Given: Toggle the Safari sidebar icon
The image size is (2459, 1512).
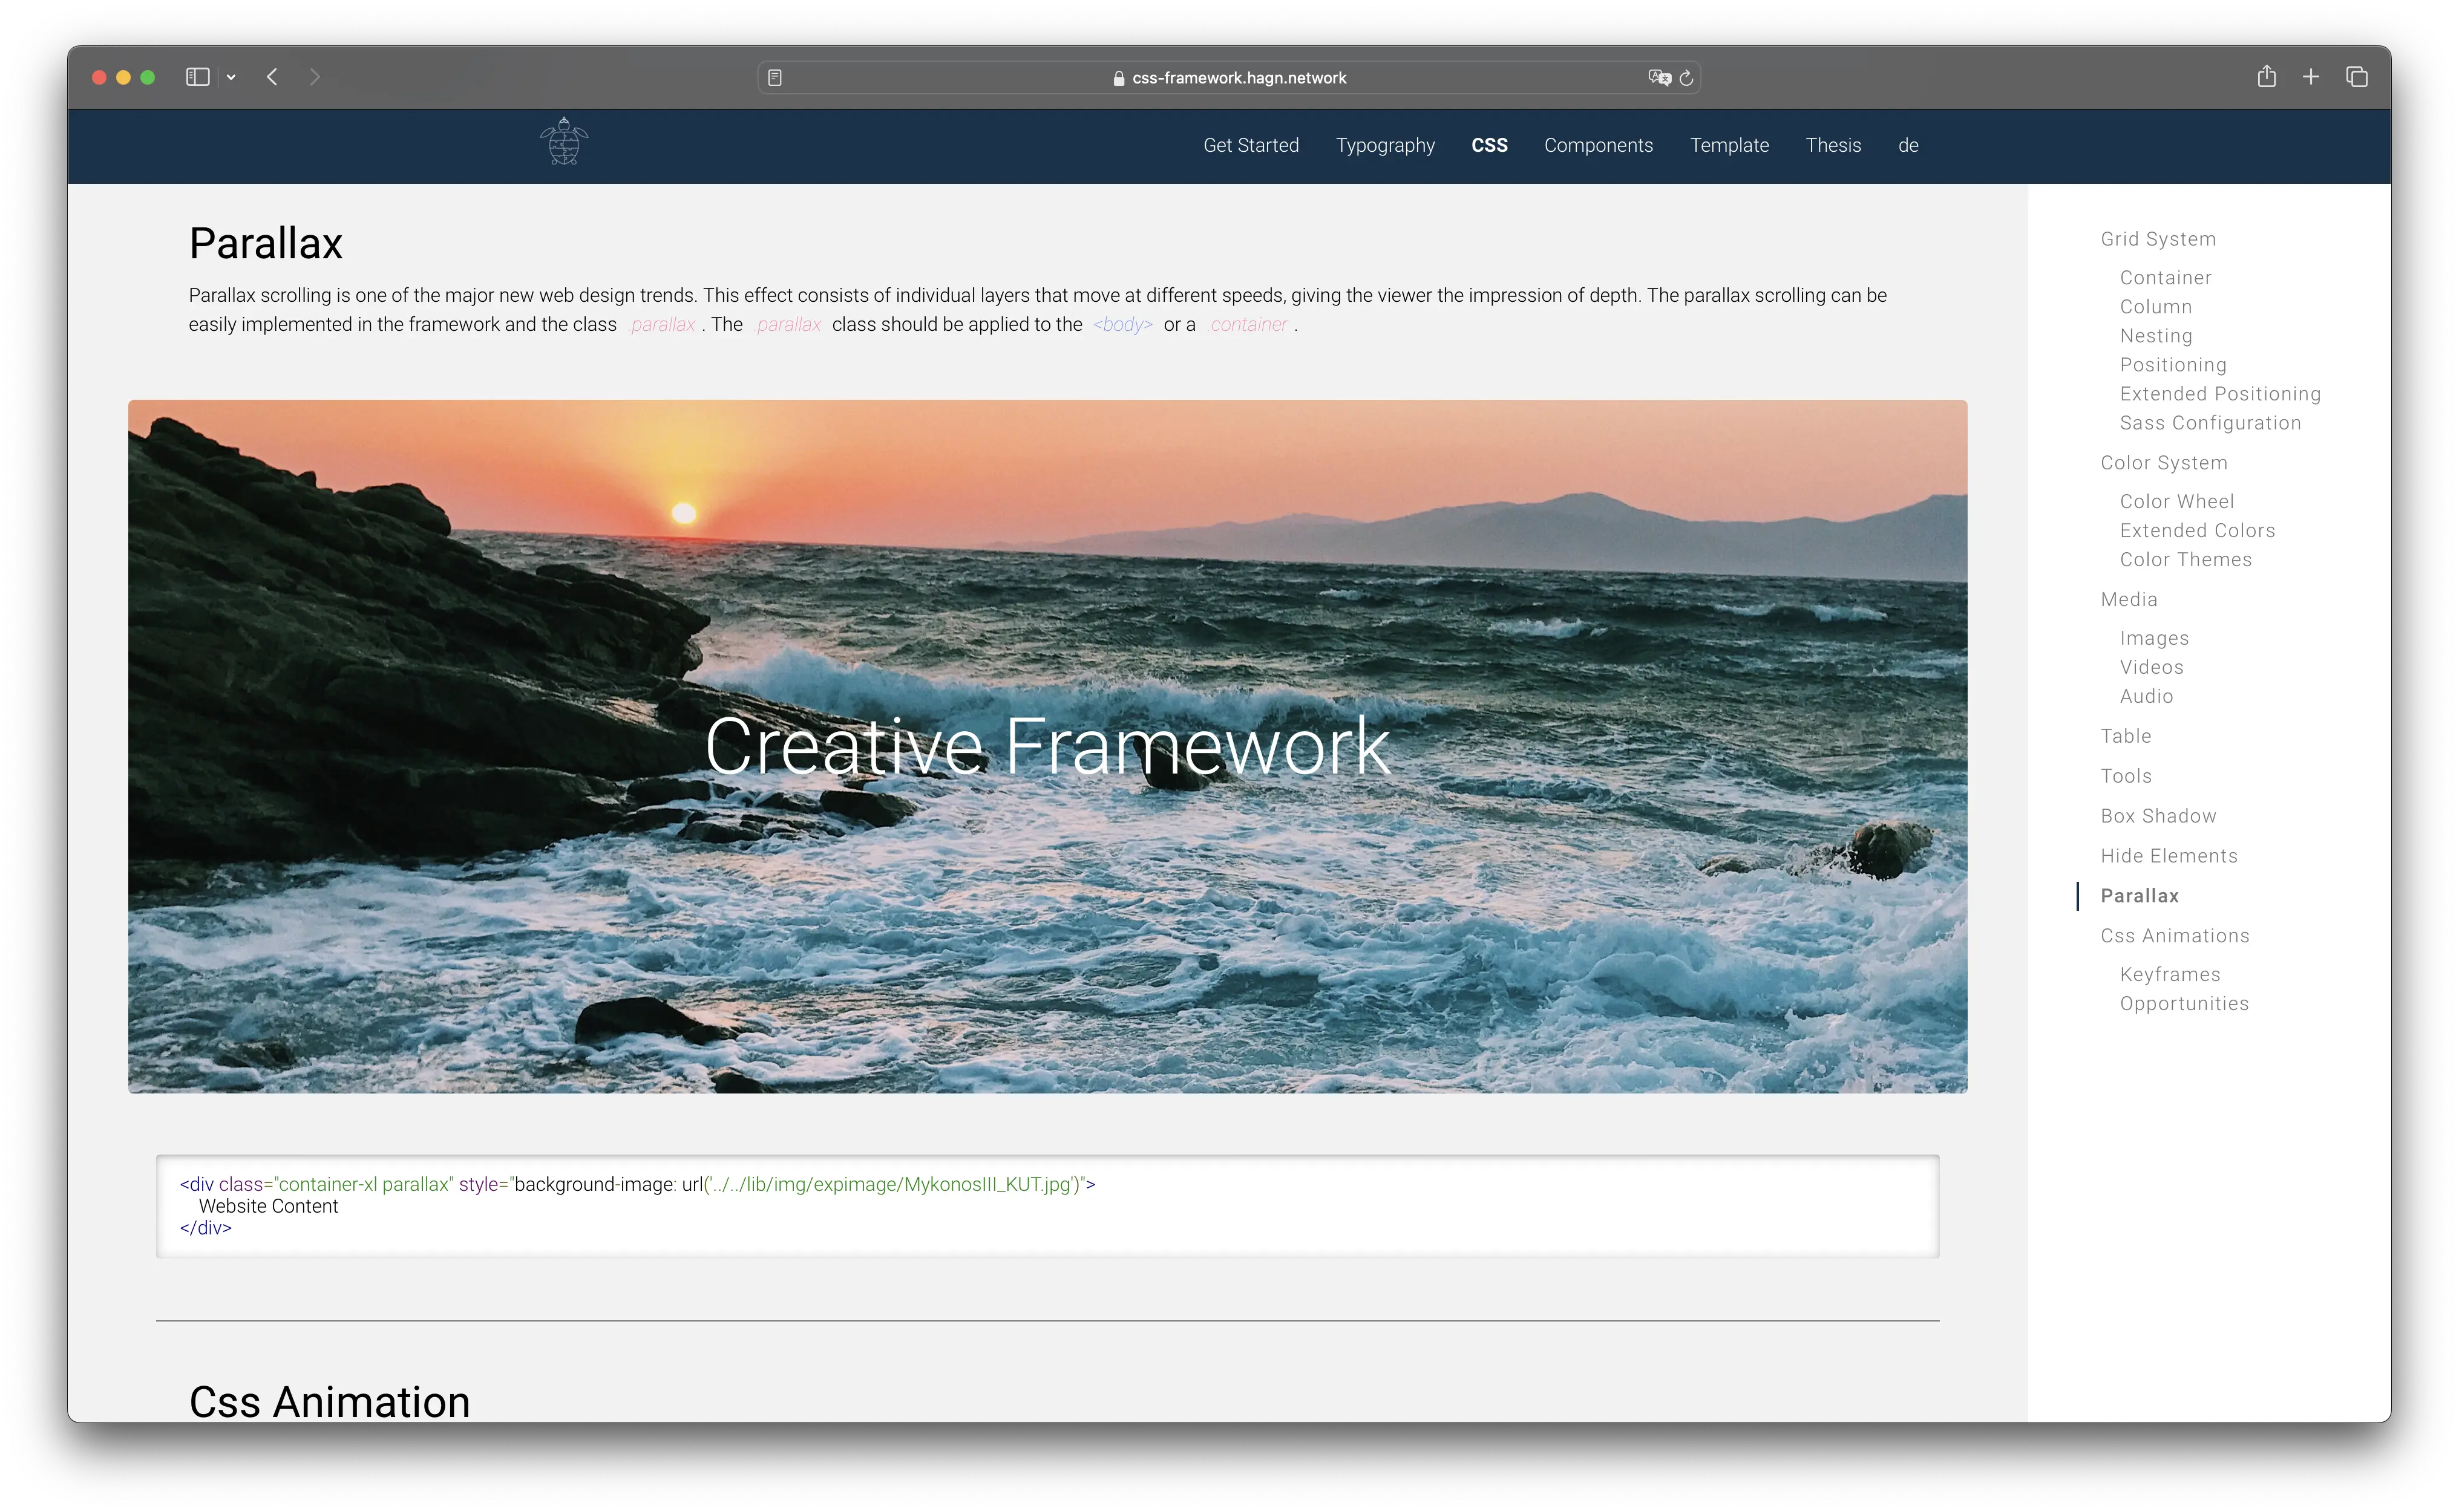Looking at the screenshot, I should click(x=197, y=77).
